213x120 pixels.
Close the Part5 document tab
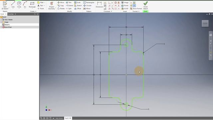pos(70,118)
